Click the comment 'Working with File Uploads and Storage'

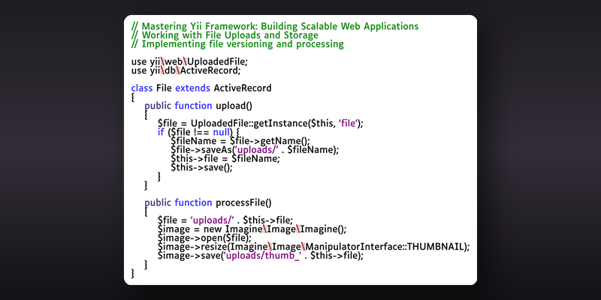click(x=225, y=35)
